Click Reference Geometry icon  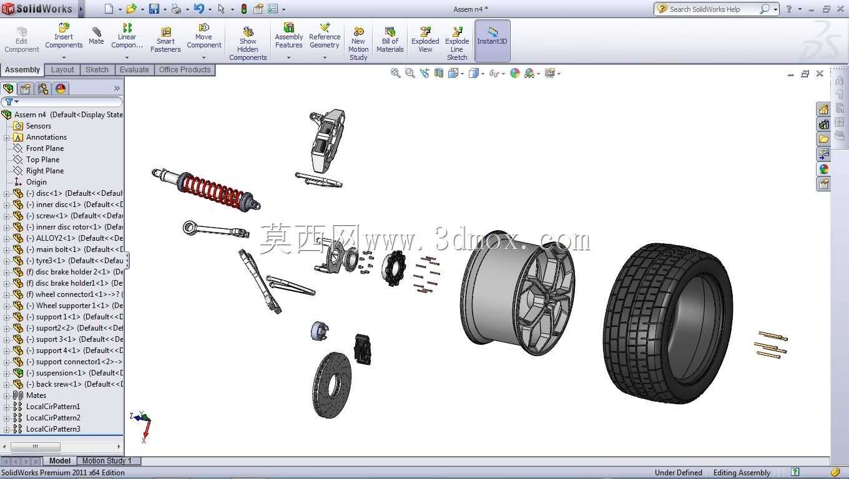click(325, 36)
